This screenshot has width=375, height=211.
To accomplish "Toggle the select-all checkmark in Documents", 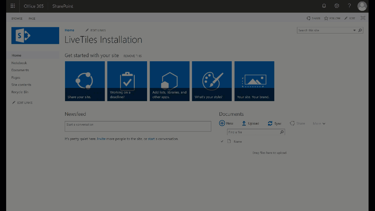I will pyautogui.click(x=222, y=141).
